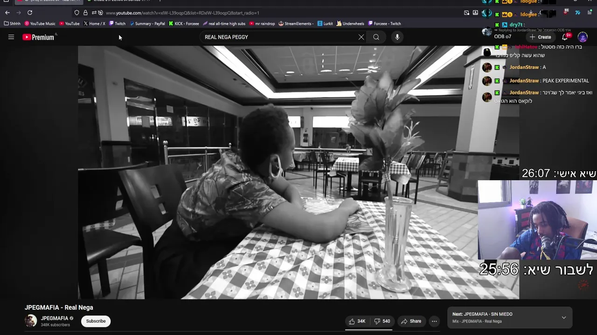Open the mr raindrop bookmark
Image resolution: width=597 pixels, height=335 pixels.
pyautogui.click(x=262, y=24)
